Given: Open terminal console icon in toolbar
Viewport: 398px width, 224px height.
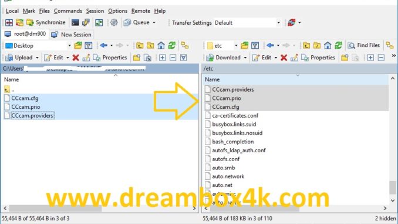Looking at the screenshot, I should tap(75, 22).
